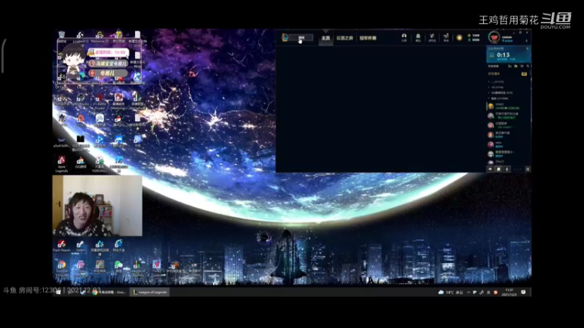Collapse the expanded friend group above friend list
Screen dimensions: 584x328
point(499,98)
